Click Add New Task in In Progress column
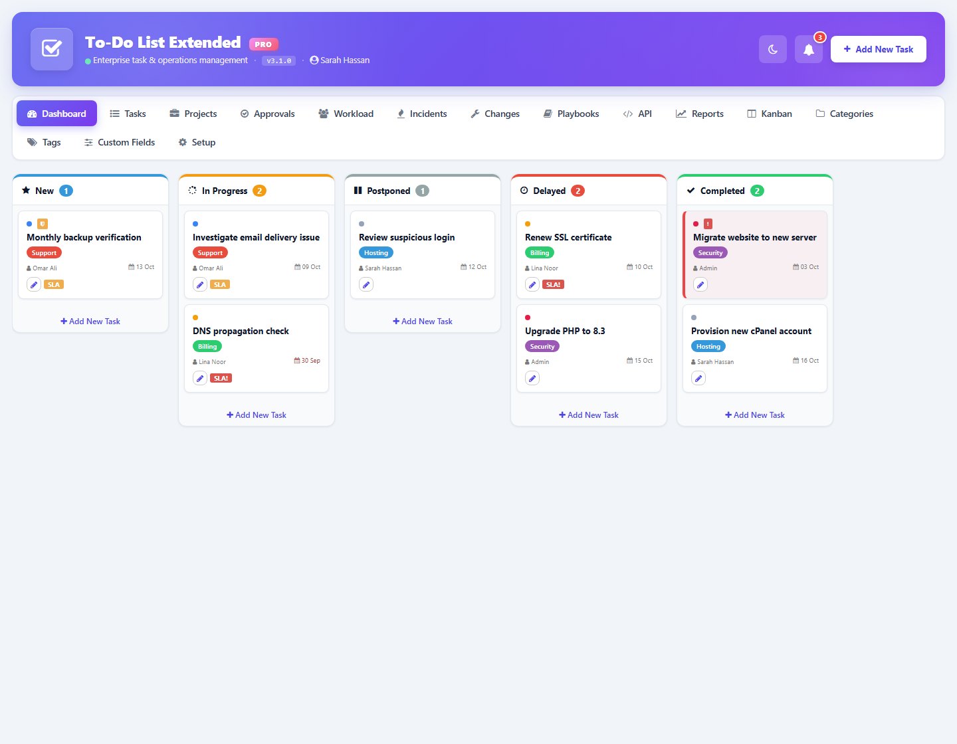 [x=257, y=415]
